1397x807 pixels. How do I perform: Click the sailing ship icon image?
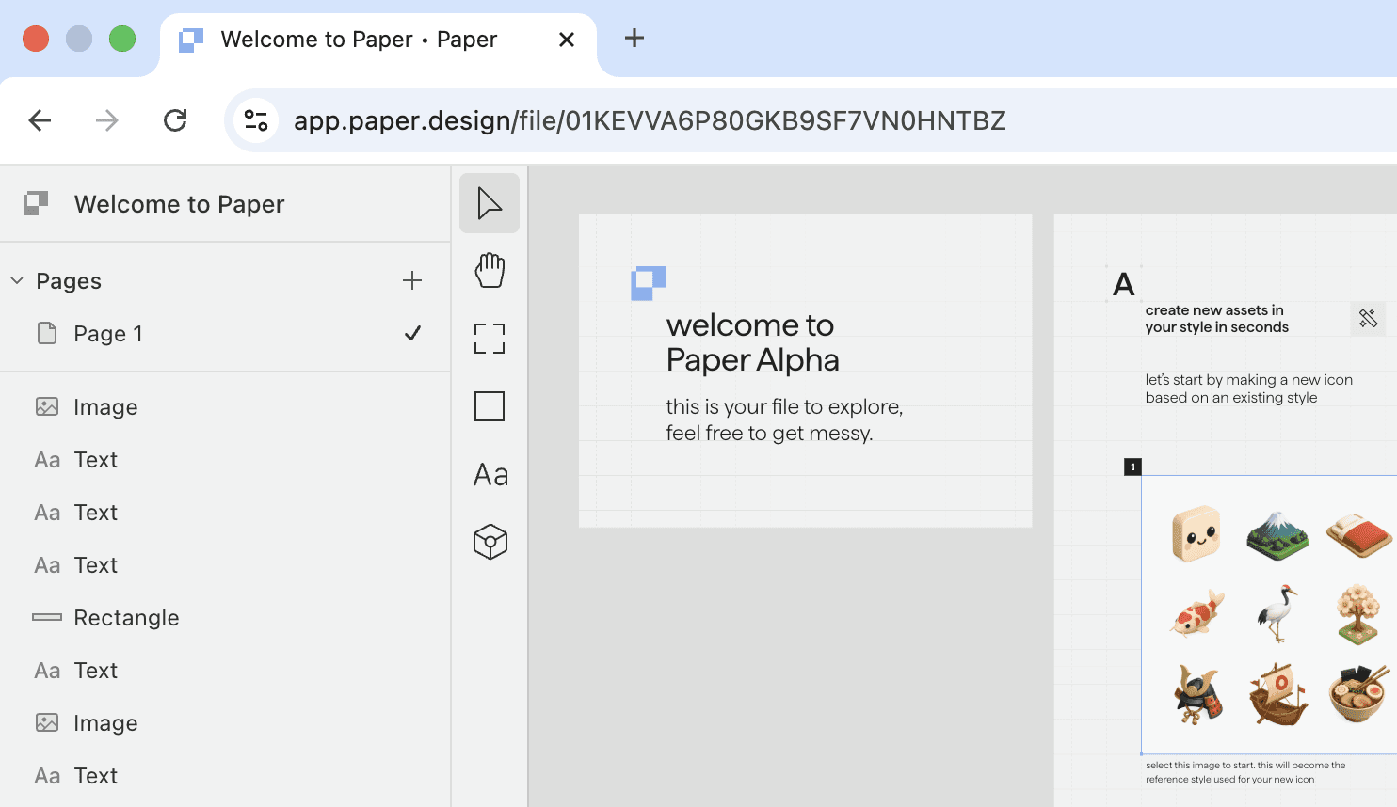click(1277, 694)
